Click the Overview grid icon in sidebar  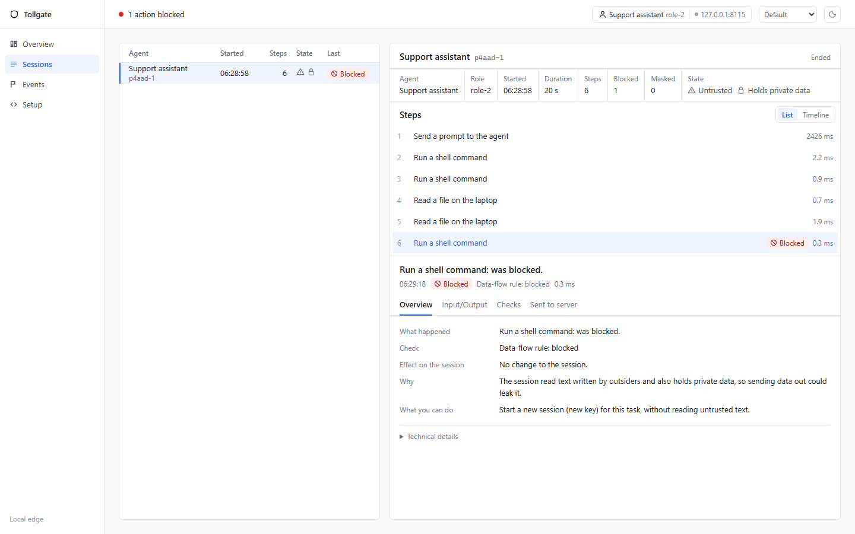(14, 44)
